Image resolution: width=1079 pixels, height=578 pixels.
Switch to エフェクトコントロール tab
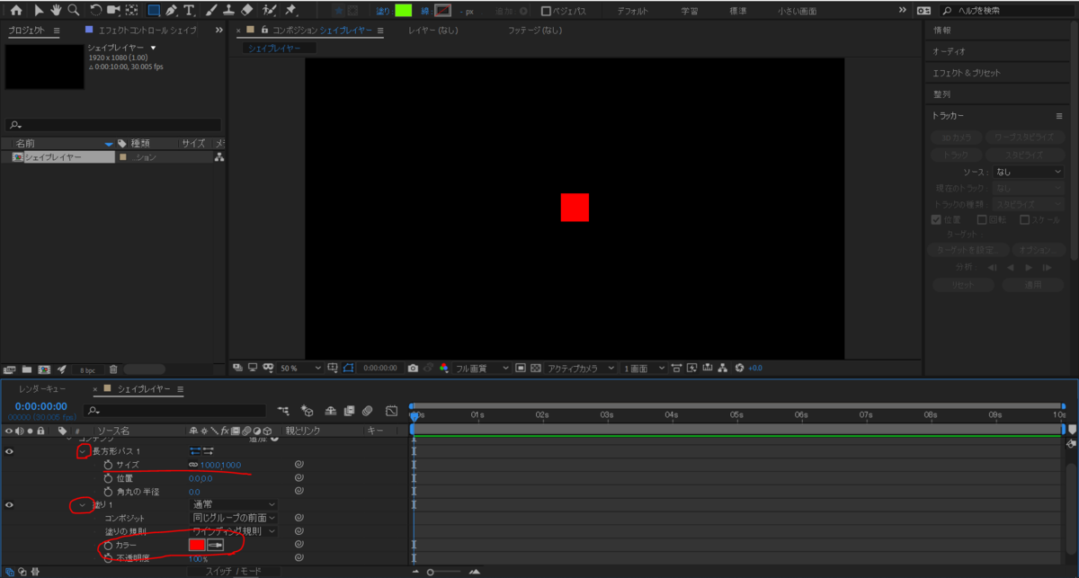[147, 30]
